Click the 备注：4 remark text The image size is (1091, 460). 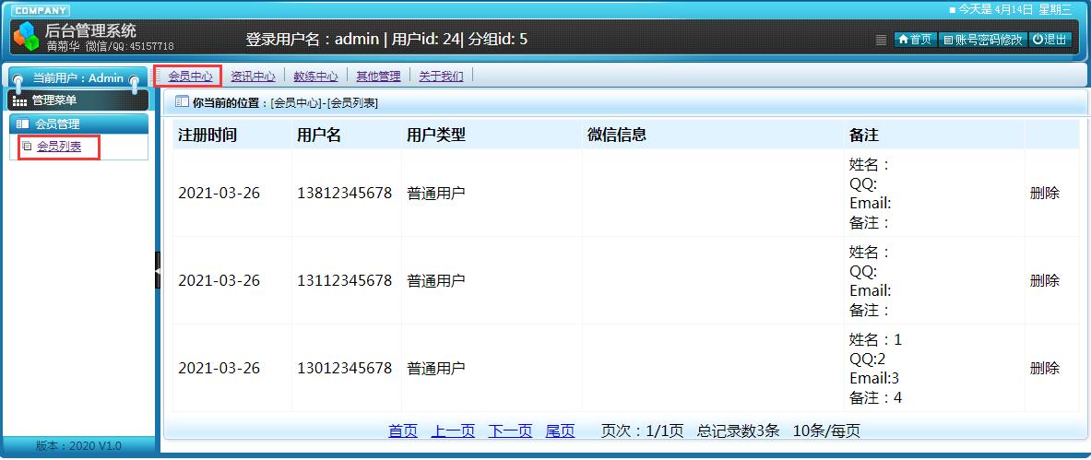[875, 398]
